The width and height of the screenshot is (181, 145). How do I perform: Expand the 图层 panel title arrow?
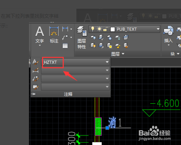point(123,54)
